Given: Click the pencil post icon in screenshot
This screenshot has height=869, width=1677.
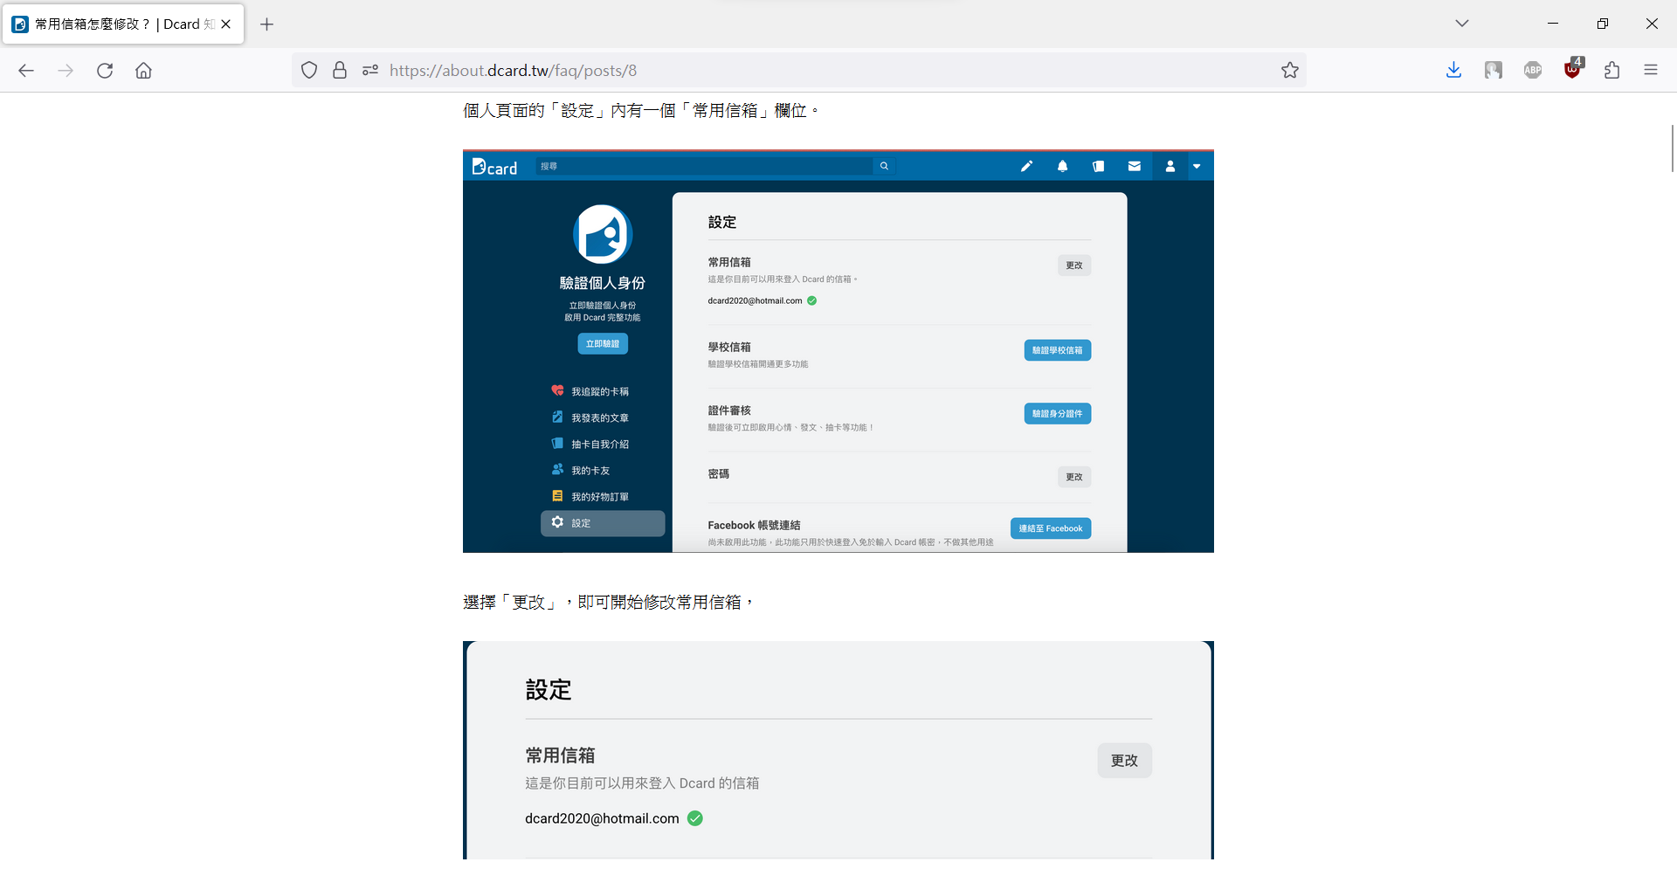Looking at the screenshot, I should click(1027, 166).
